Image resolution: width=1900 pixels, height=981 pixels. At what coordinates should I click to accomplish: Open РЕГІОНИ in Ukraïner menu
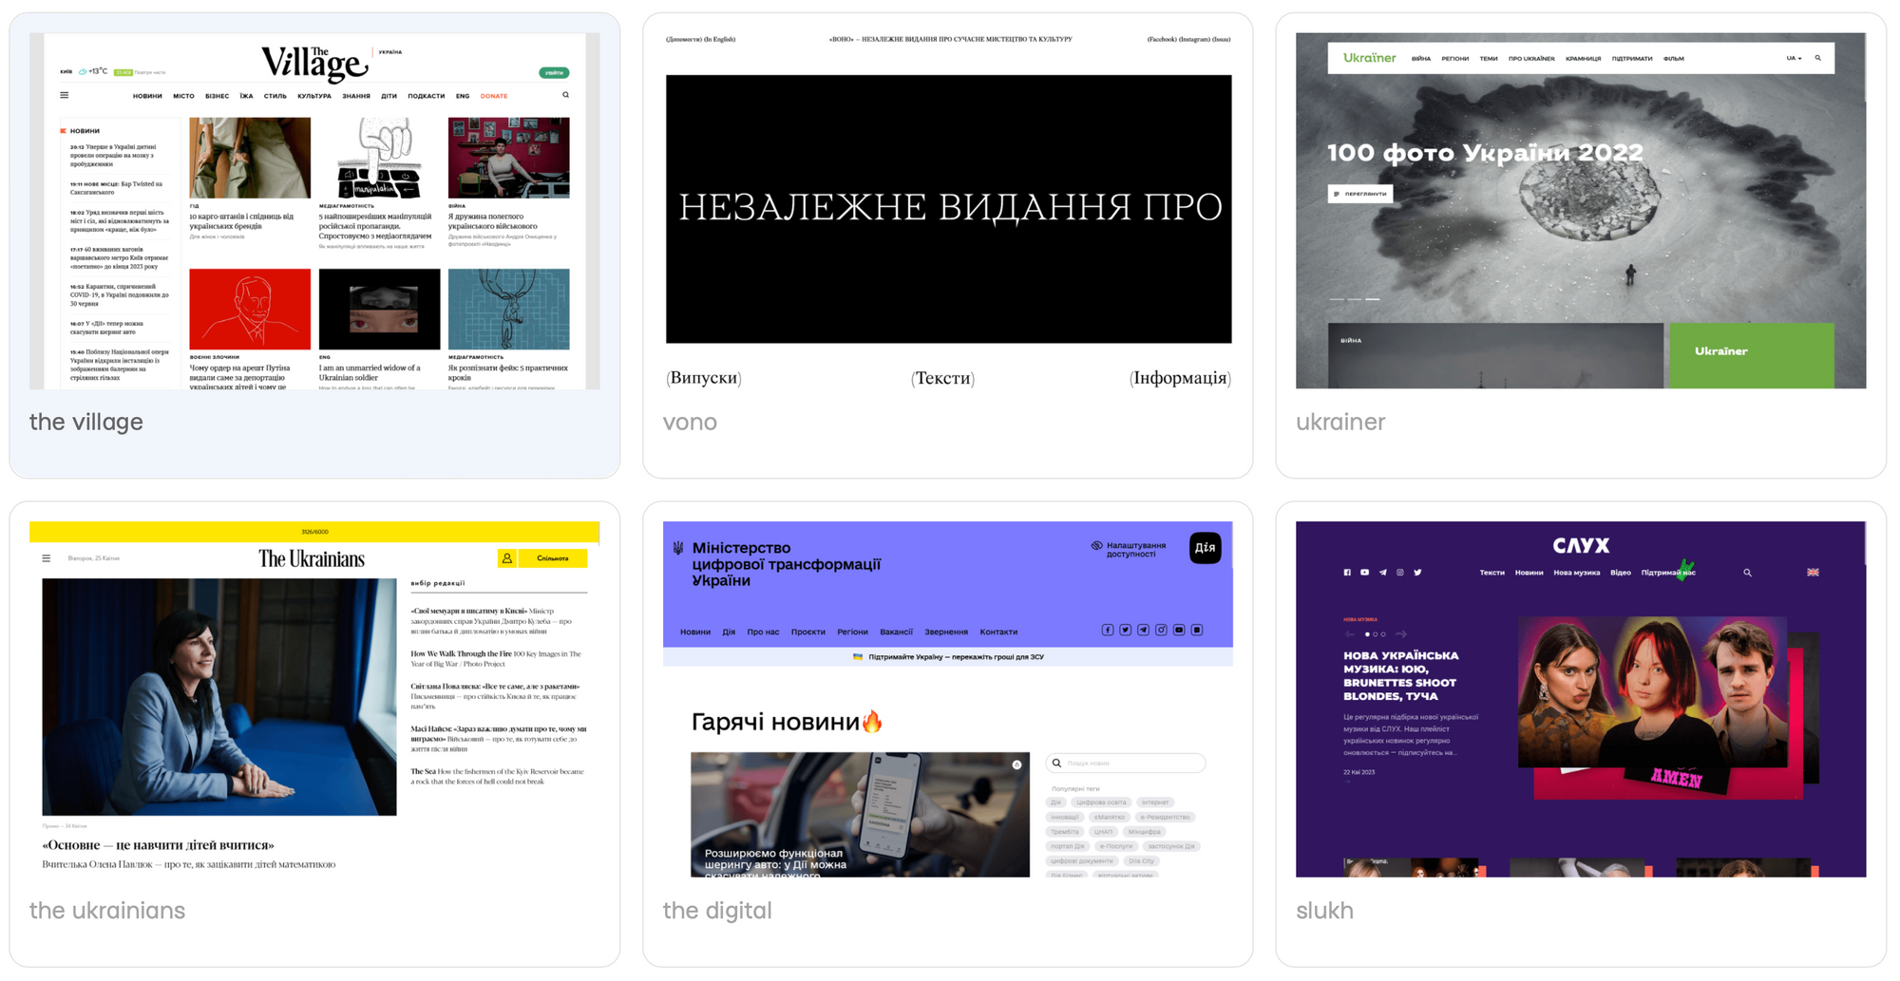tap(1454, 59)
